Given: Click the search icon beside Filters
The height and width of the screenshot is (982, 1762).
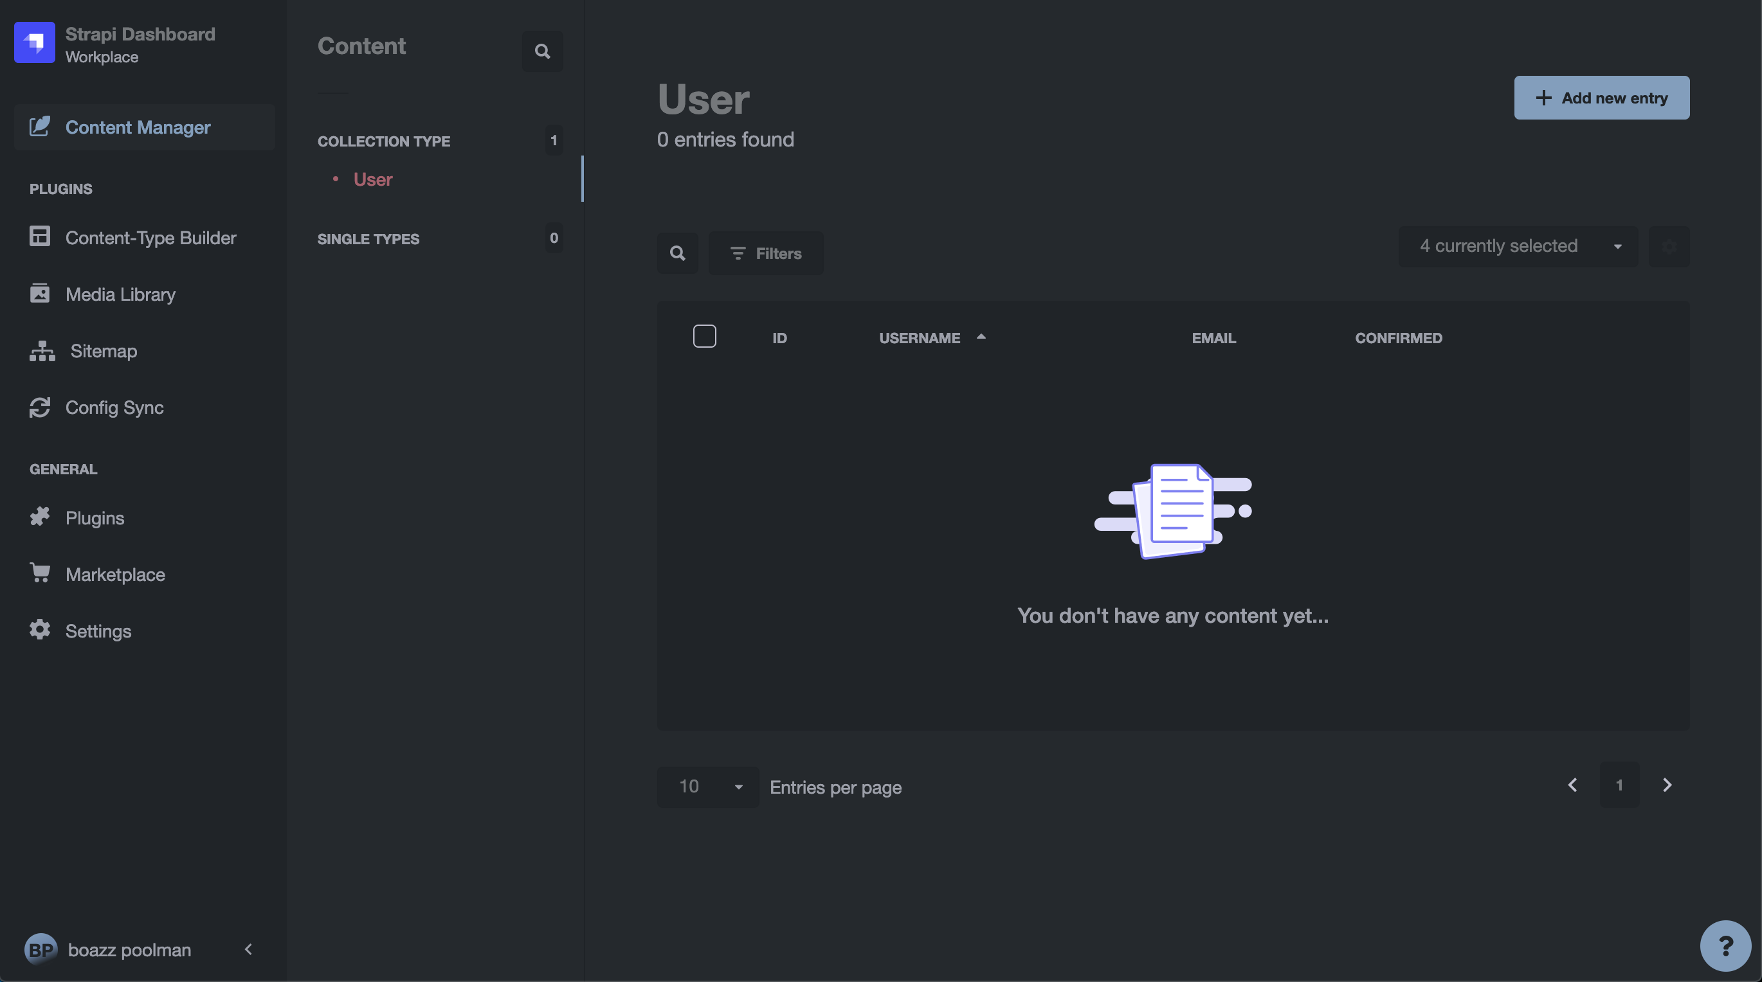Looking at the screenshot, I should 677,253.
